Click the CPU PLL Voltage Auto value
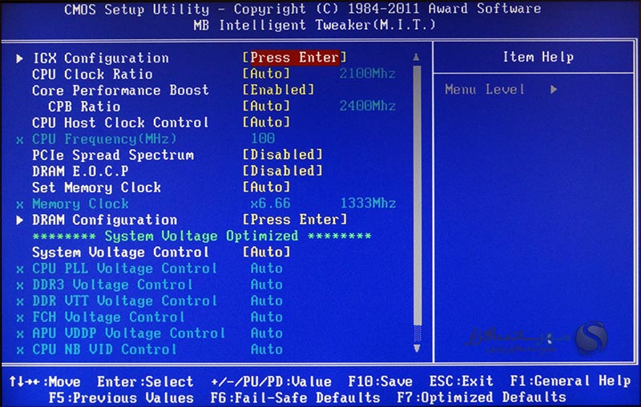The image size is (641, 407). click(x=267, y=268)
